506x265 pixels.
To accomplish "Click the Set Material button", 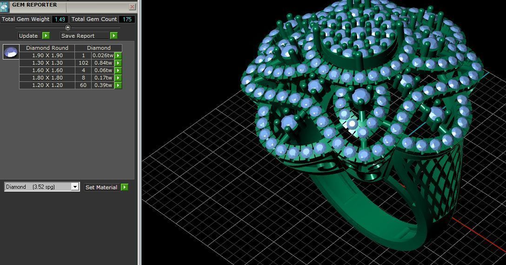I will tap(103, 187).
